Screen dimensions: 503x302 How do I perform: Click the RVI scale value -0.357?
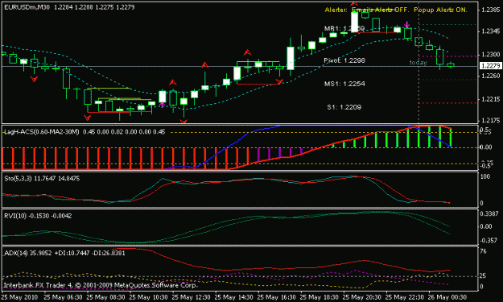489,240
